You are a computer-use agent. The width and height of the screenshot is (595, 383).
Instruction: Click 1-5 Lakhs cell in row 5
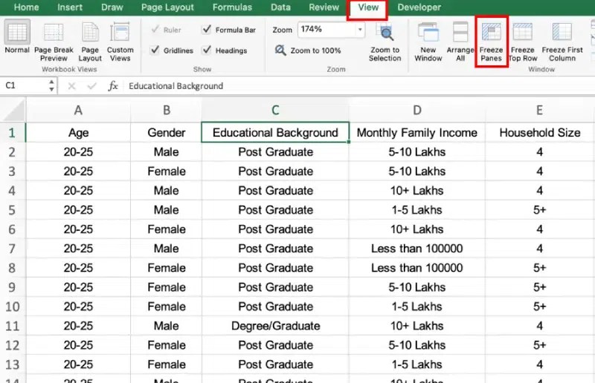416,210
